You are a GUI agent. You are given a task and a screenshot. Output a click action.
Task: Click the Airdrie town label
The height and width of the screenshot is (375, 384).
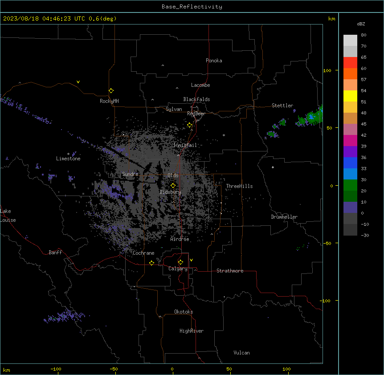[180, 239]
